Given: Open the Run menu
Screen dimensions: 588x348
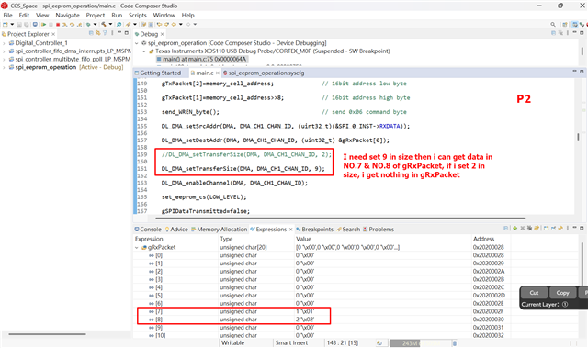Looking at the screenshot, I should (x=117, y=16).
